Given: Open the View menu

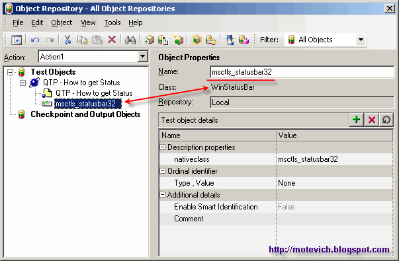Looking at the screenshot, I should [88, 22].
